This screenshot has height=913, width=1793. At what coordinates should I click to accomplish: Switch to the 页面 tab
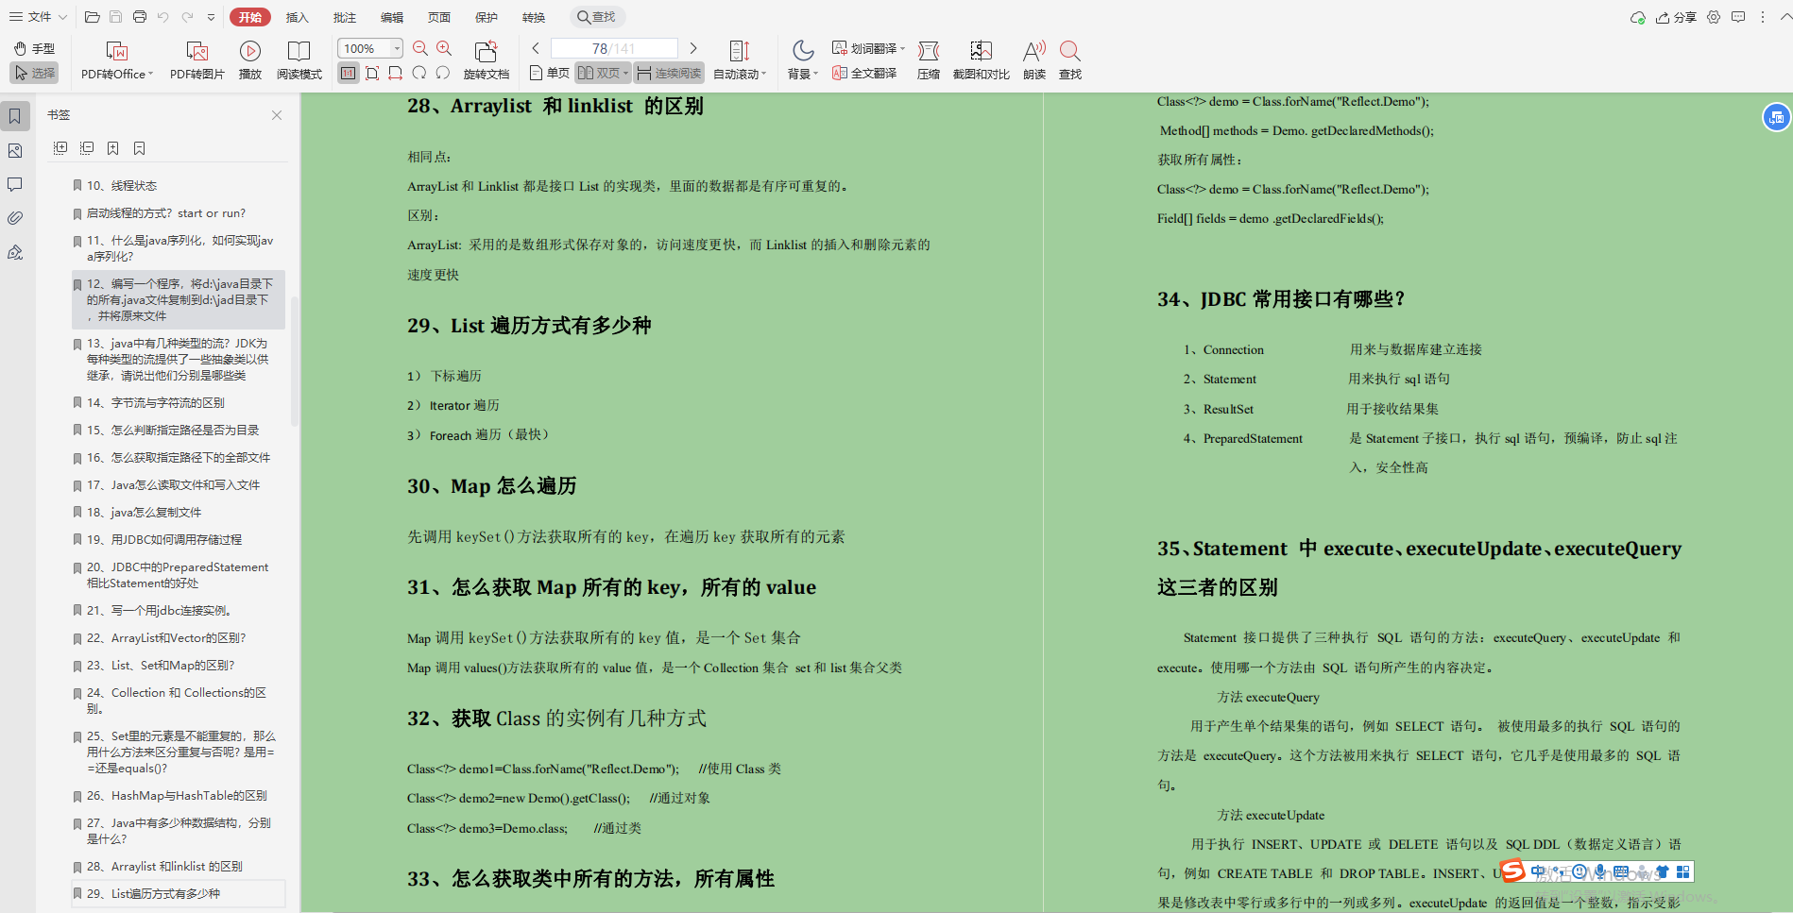439,17
